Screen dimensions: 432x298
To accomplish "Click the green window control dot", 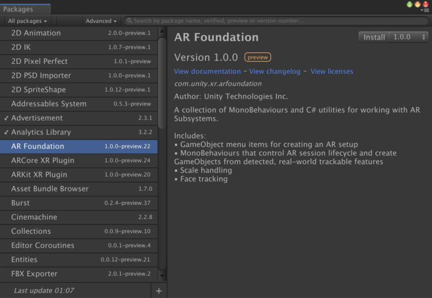I will (x=409, y=4).
